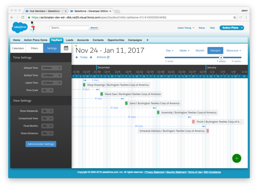
Task: Open the Action Plans app menu arrow
Action: [x=242, y=28]
